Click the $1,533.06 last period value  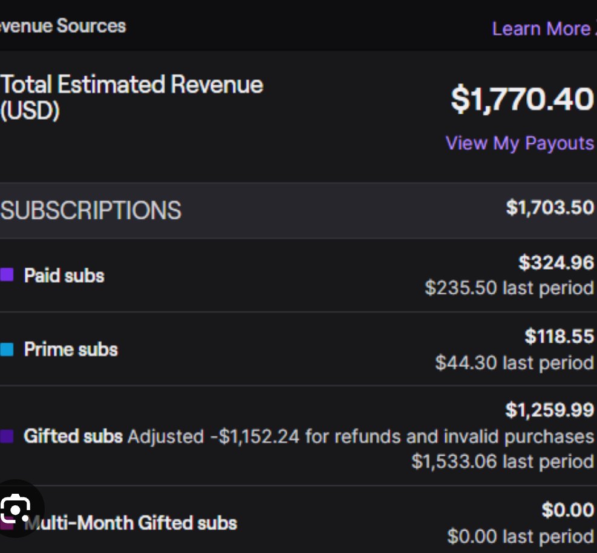click(503, 461)
